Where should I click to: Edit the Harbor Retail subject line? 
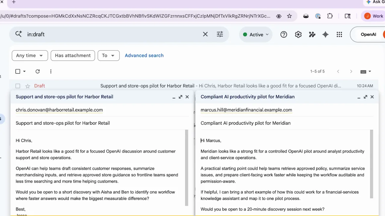[x=102, y=123]
